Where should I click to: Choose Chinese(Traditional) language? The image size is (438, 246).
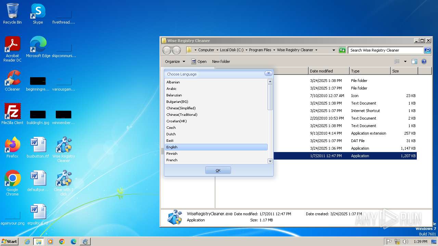pos(216,115)
